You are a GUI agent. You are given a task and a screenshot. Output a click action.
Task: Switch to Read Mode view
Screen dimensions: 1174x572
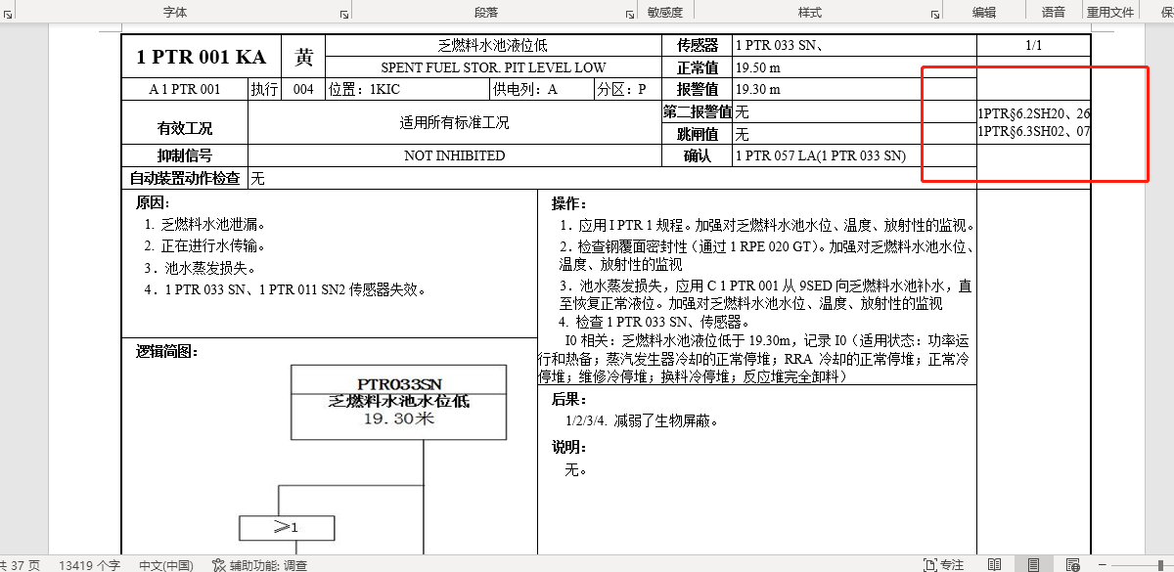tap(994, 564)
